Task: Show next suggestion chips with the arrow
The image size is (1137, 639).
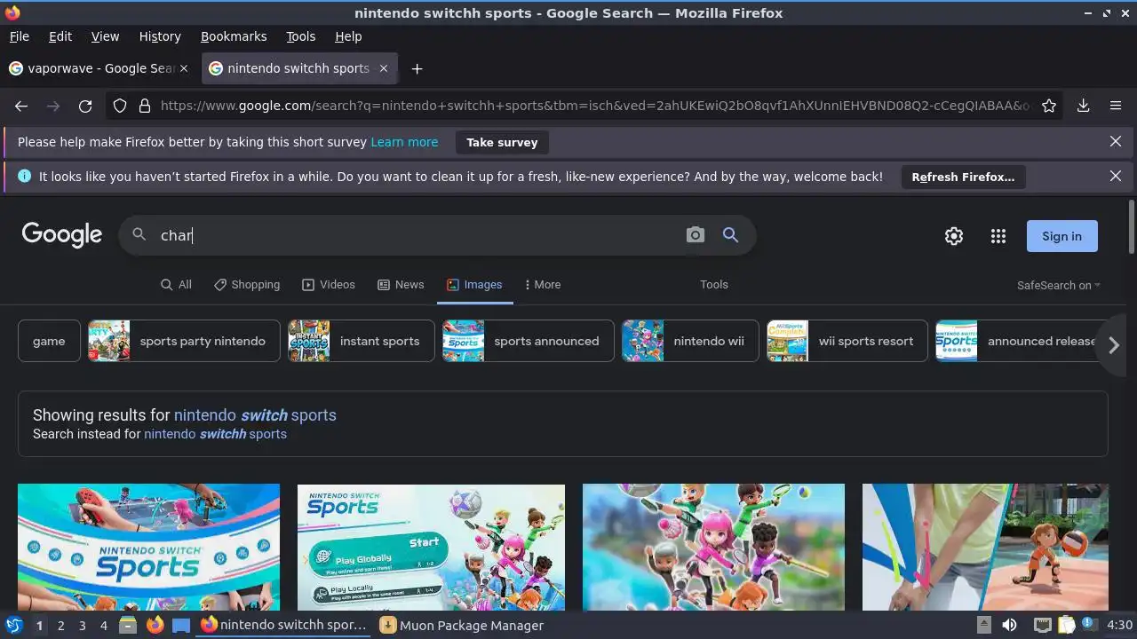Action: tap(1114, 345)
